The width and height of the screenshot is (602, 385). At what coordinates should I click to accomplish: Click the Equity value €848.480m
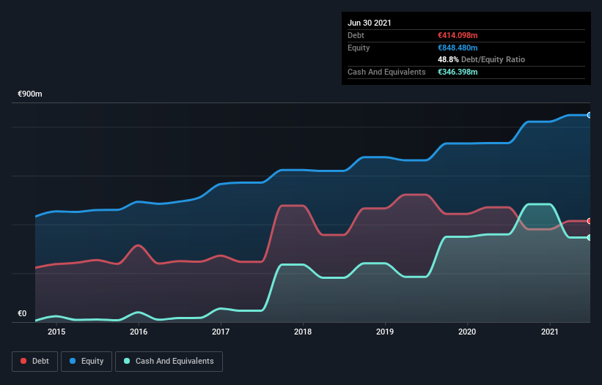point(458,48)
